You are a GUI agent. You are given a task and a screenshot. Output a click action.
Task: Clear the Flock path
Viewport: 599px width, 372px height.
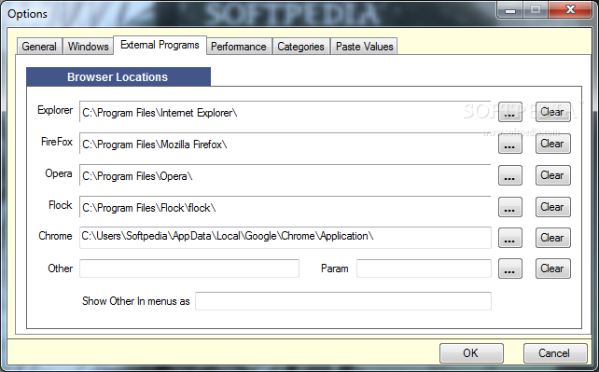pyautogui.click(x=552, y=207)
